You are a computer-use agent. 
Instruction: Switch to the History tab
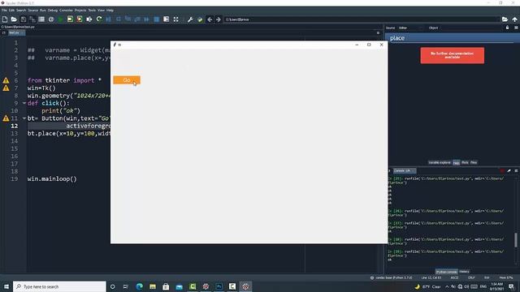tap(464, 272)
